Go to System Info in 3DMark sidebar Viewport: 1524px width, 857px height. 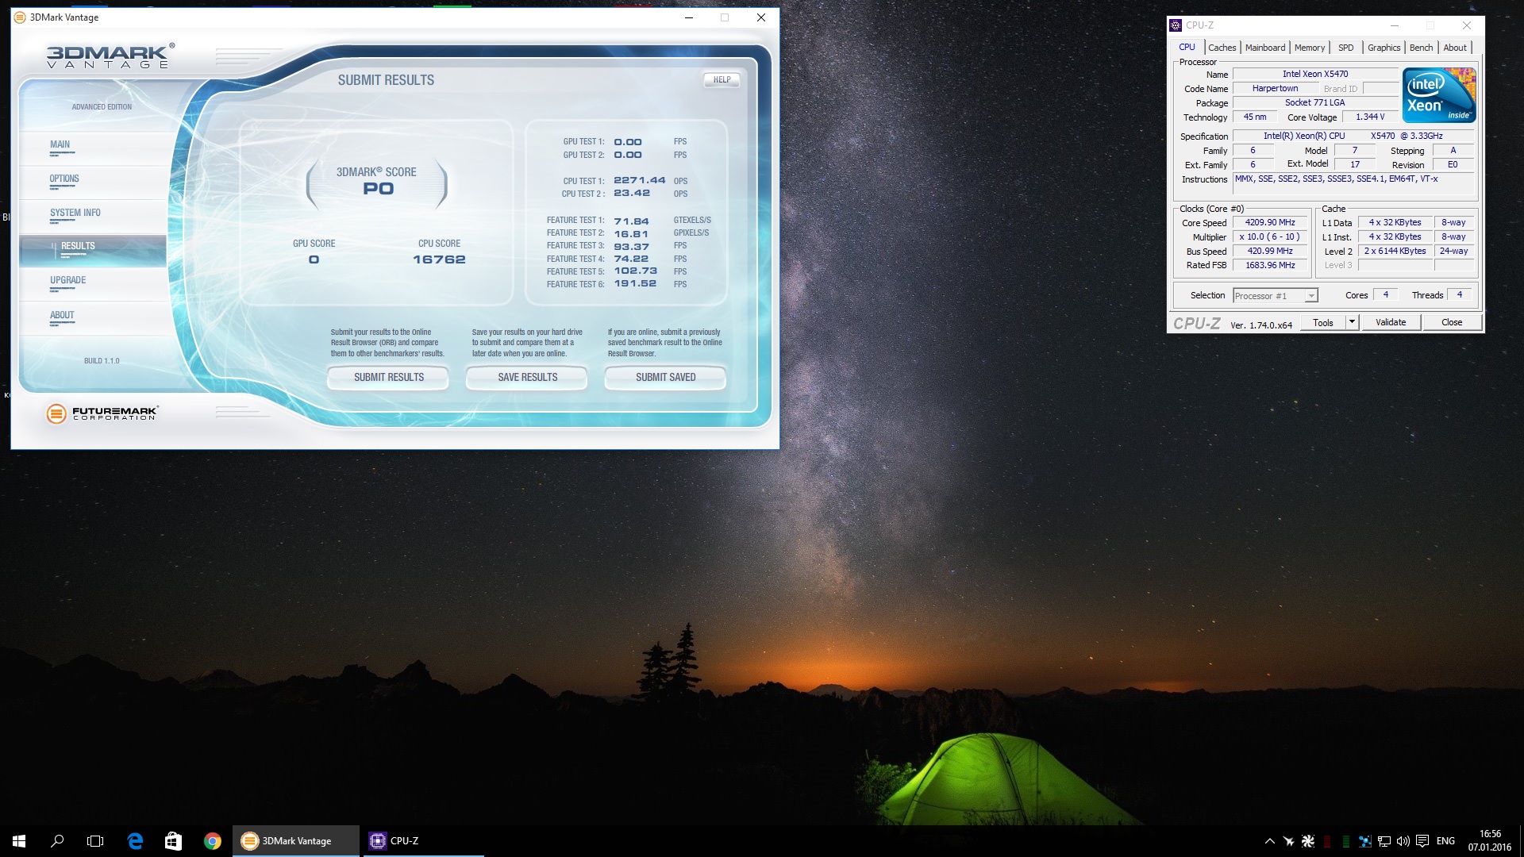tap(75, 213)
